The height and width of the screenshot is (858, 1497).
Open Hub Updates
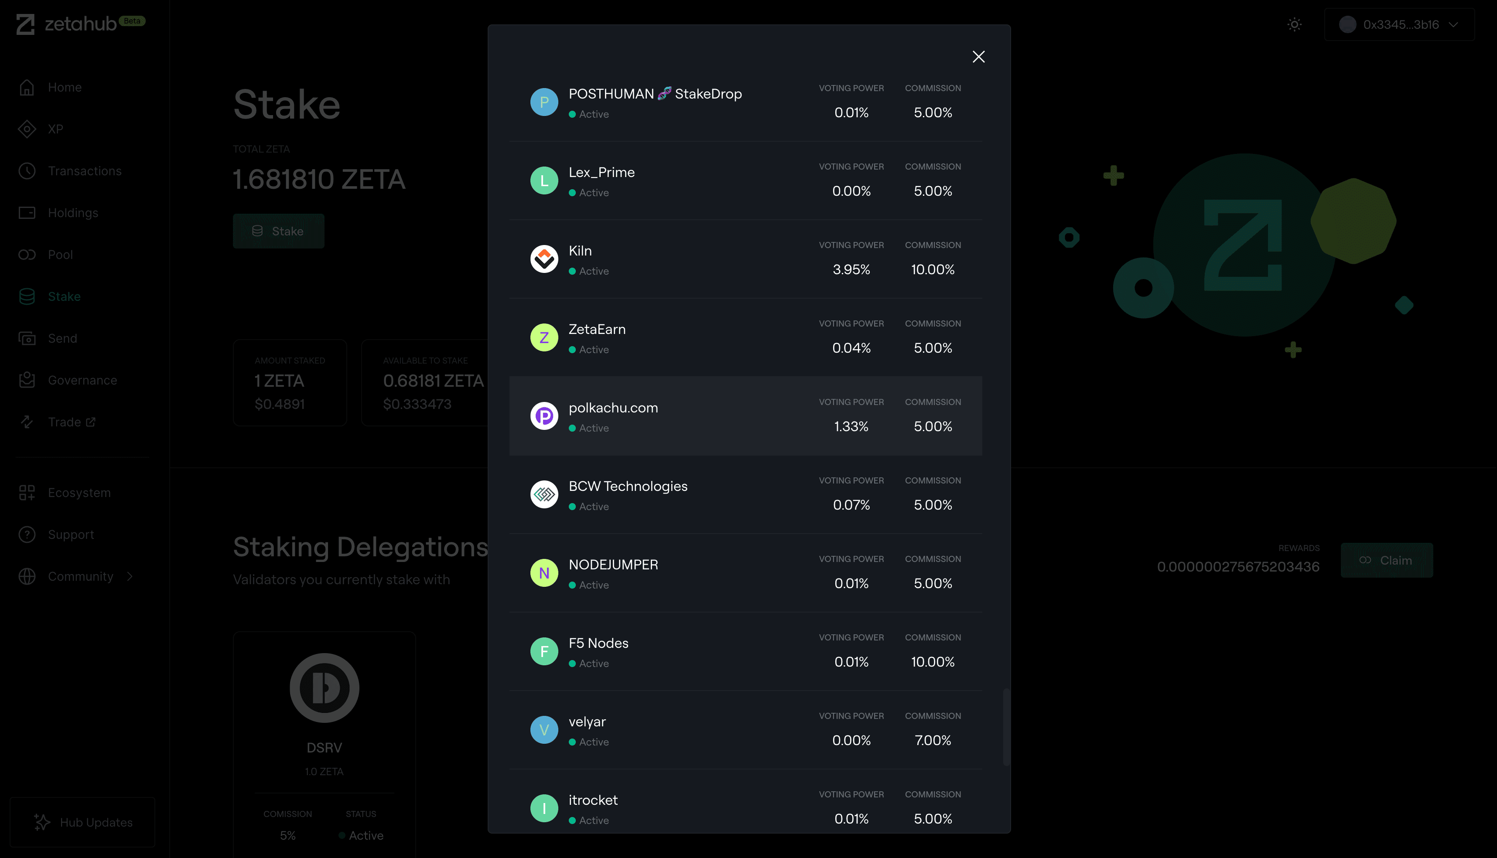(x=82, y=822)
